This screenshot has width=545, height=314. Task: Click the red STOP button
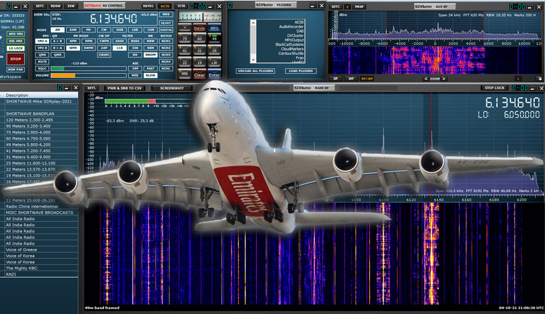(x=16, y=59)
